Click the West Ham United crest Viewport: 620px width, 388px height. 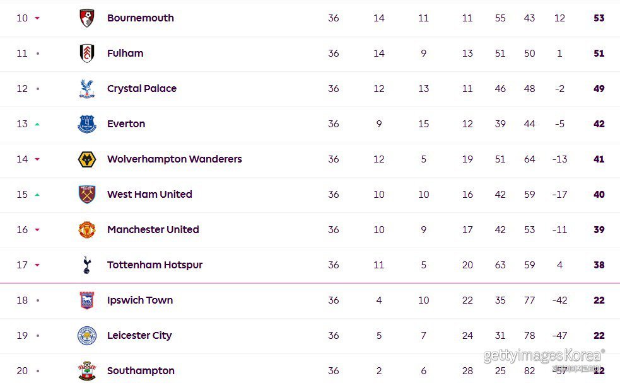coord(87,195)
